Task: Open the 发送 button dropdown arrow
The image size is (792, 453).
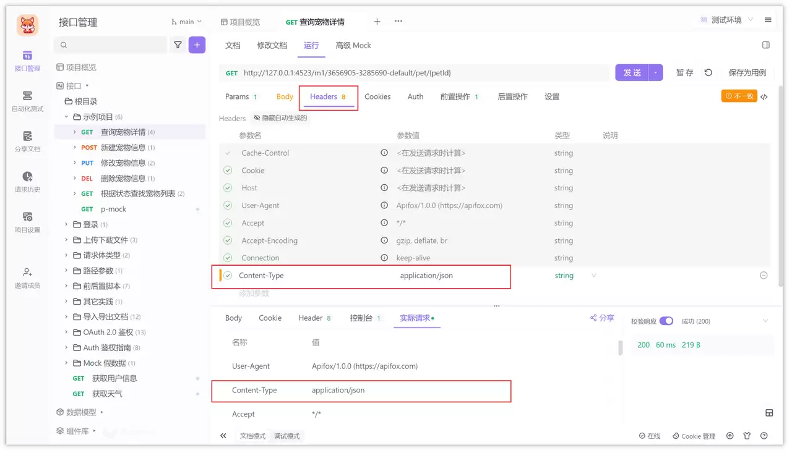Action: coord(656,72)
